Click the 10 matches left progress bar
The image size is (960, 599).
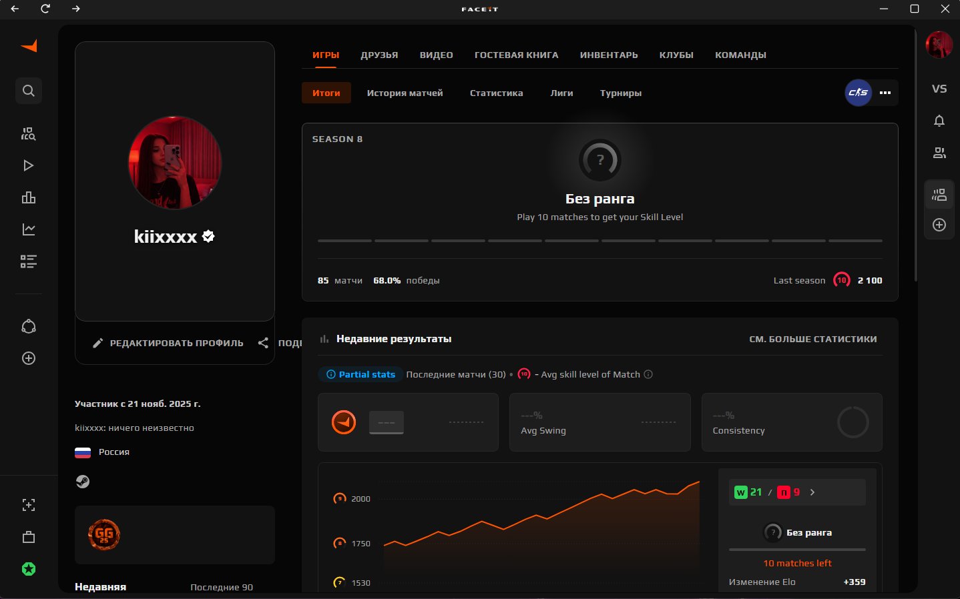[797, 550]
